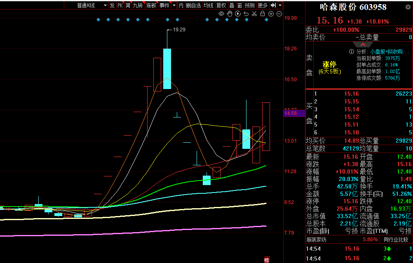Click the 同行业比较 button
Image resolution: width=413 pixels, height=263 pixels.
[x=396, y=240]
